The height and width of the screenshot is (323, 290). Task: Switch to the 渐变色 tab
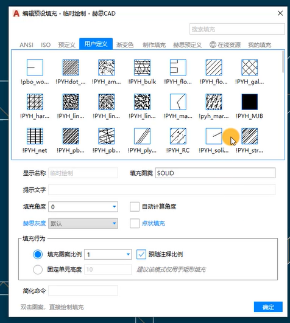pos(125,44)
